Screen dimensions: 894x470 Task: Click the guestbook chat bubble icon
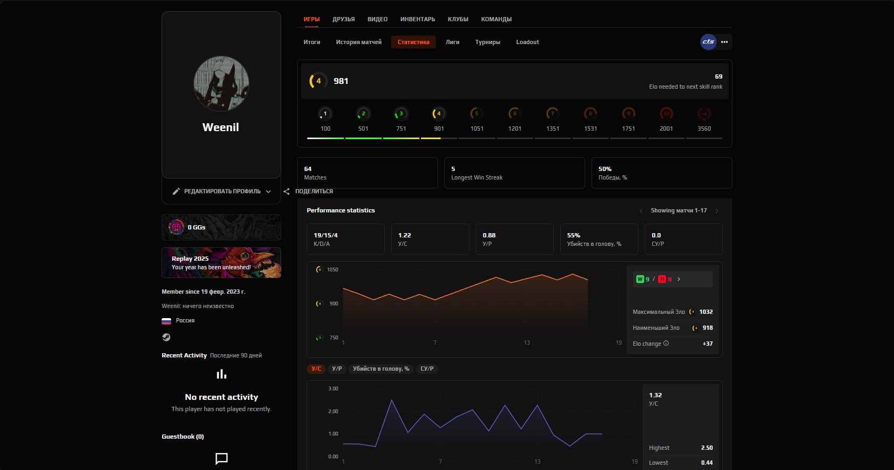tap(222, 458)
